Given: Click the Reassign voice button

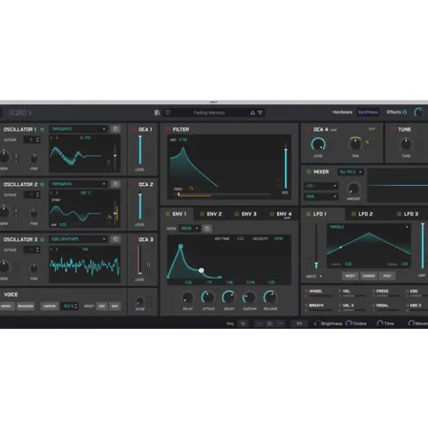Looking at the screenshot, I should [x=25, y=306].
